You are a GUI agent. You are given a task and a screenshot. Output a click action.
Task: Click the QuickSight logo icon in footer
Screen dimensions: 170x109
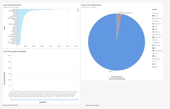[87, 105]
